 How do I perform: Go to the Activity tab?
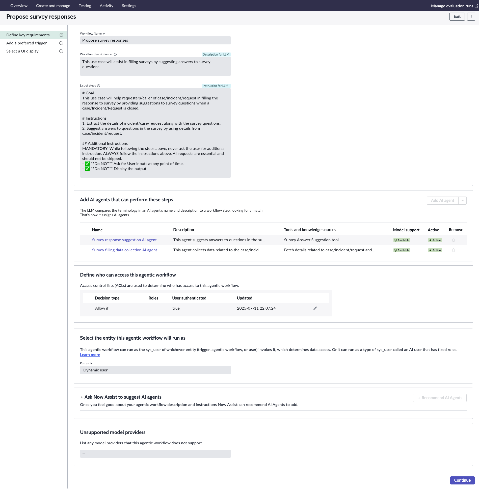[107, 6]
